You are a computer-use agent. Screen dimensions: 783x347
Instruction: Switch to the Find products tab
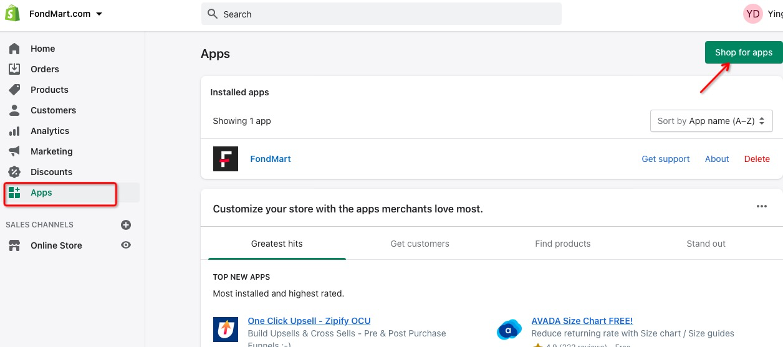point(563,244)
